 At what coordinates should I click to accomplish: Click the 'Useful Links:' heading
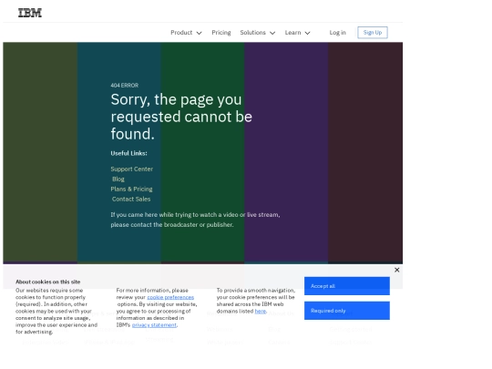(128, 153)
